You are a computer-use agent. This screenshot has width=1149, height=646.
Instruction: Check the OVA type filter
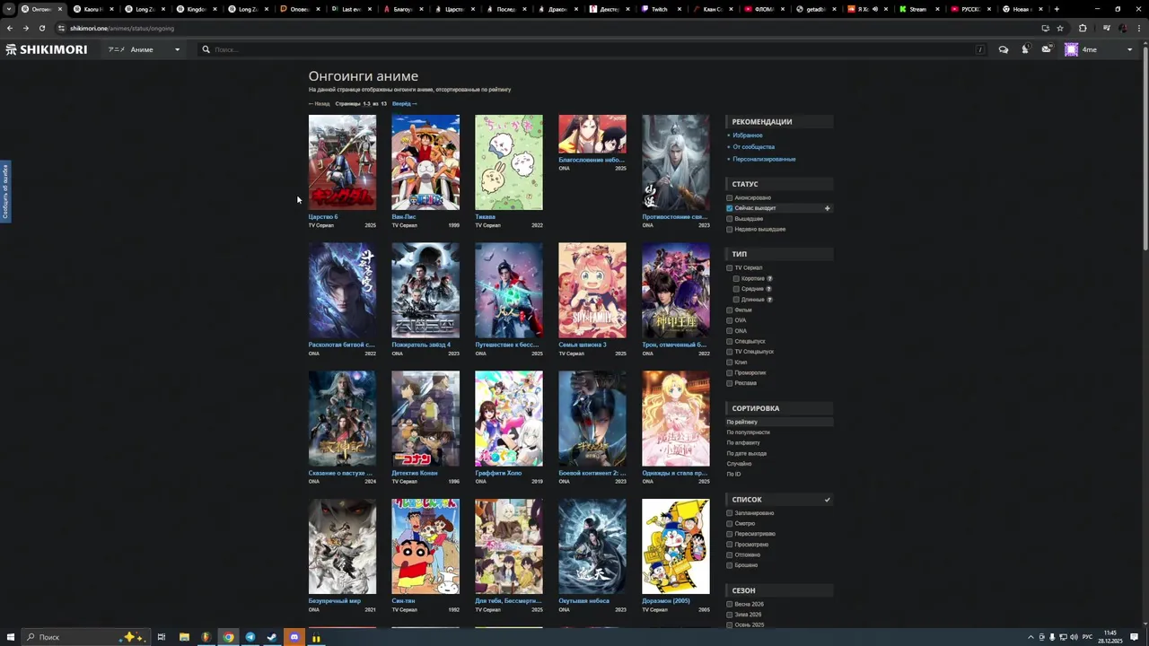point(730,320)
